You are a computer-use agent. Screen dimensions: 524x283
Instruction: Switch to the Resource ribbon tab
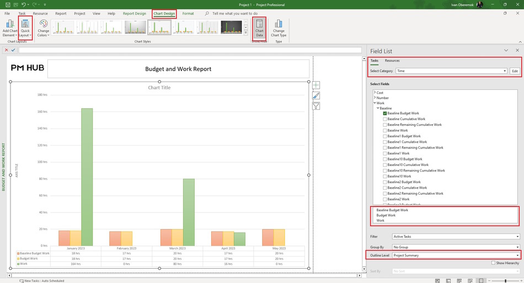[x=40, y=13]
